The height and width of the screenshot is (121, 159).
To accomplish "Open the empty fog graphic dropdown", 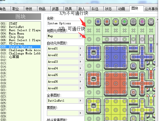I will click(81, 113).
